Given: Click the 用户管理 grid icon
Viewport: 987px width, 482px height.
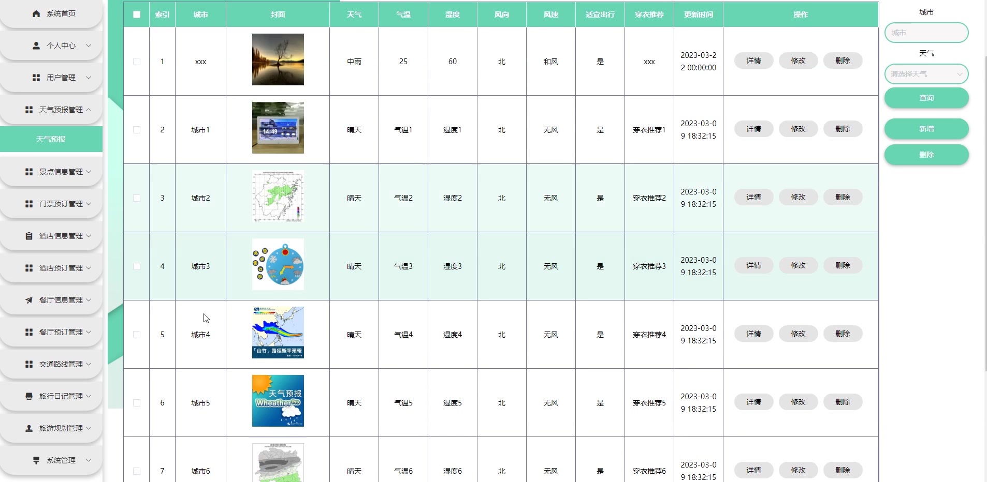Looking at the screenshot, I should pyautogui.click(x=35, y=77).
